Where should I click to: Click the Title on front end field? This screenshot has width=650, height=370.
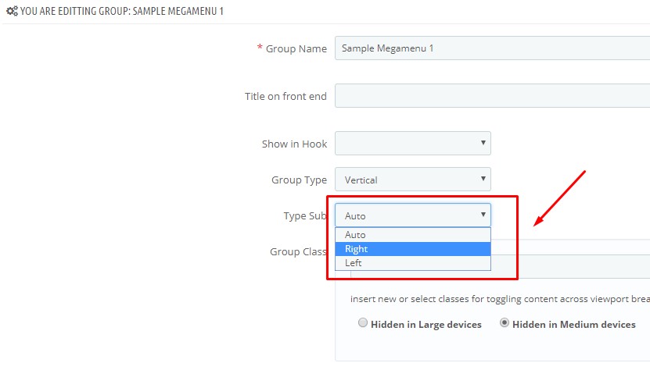click(493, 95)
